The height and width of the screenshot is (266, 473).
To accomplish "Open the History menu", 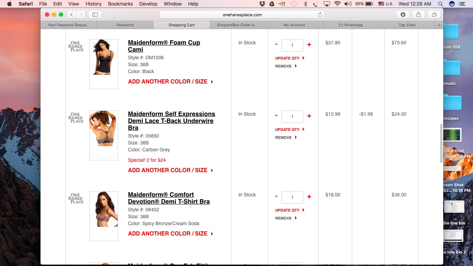I will (93, 4).
